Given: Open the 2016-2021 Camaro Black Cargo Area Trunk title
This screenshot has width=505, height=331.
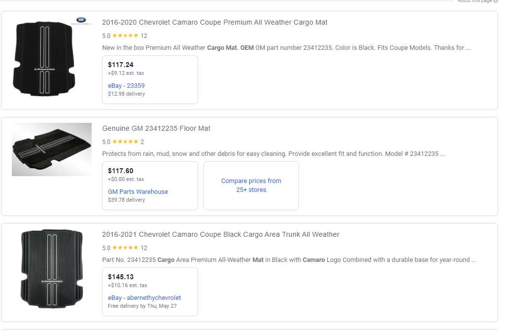Looking at the screenshot, I should (220, 234).
